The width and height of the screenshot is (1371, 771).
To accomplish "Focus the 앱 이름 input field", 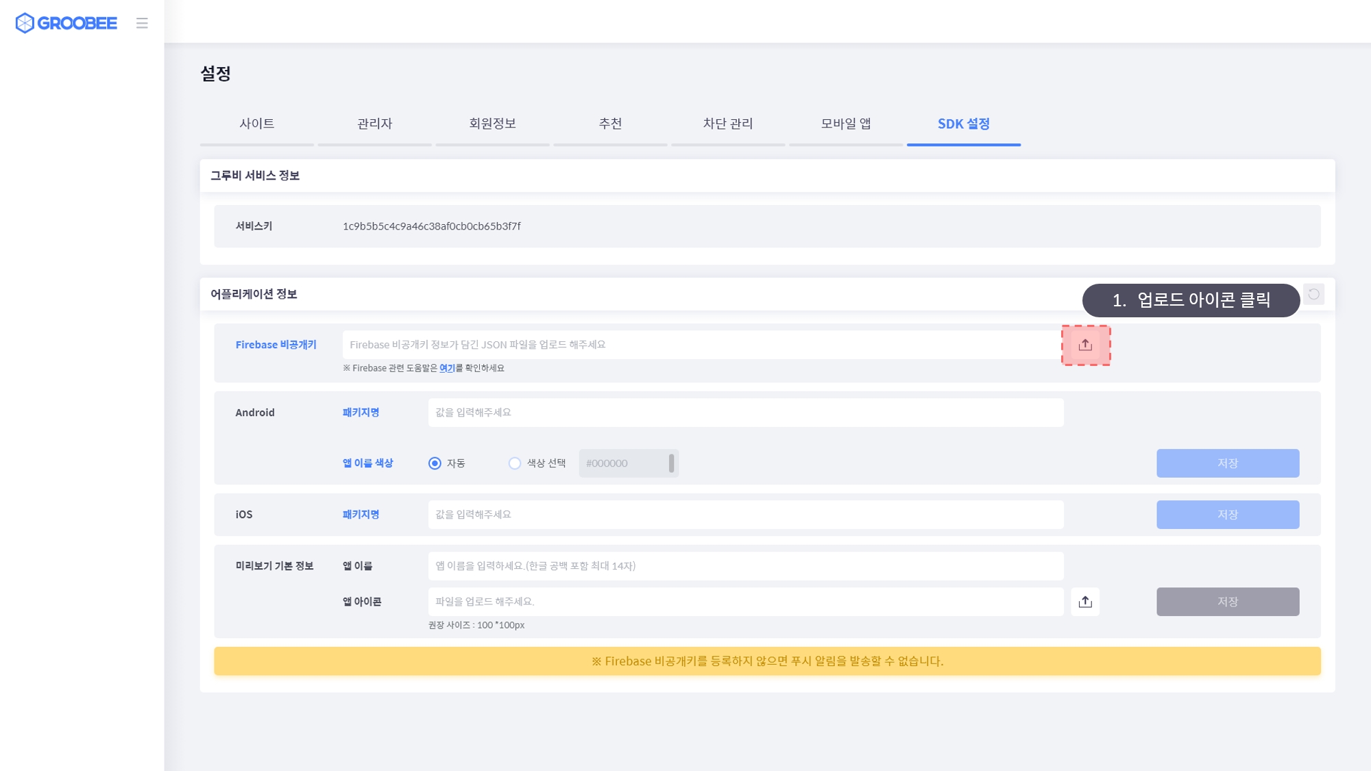I will point(746,566).
